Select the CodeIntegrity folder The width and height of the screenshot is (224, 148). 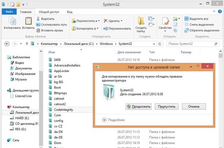pyautogui.click(x=61, y=110)
